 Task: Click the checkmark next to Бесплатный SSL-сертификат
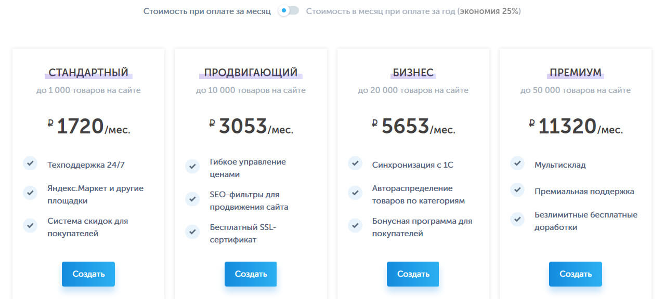coord(192,232)
